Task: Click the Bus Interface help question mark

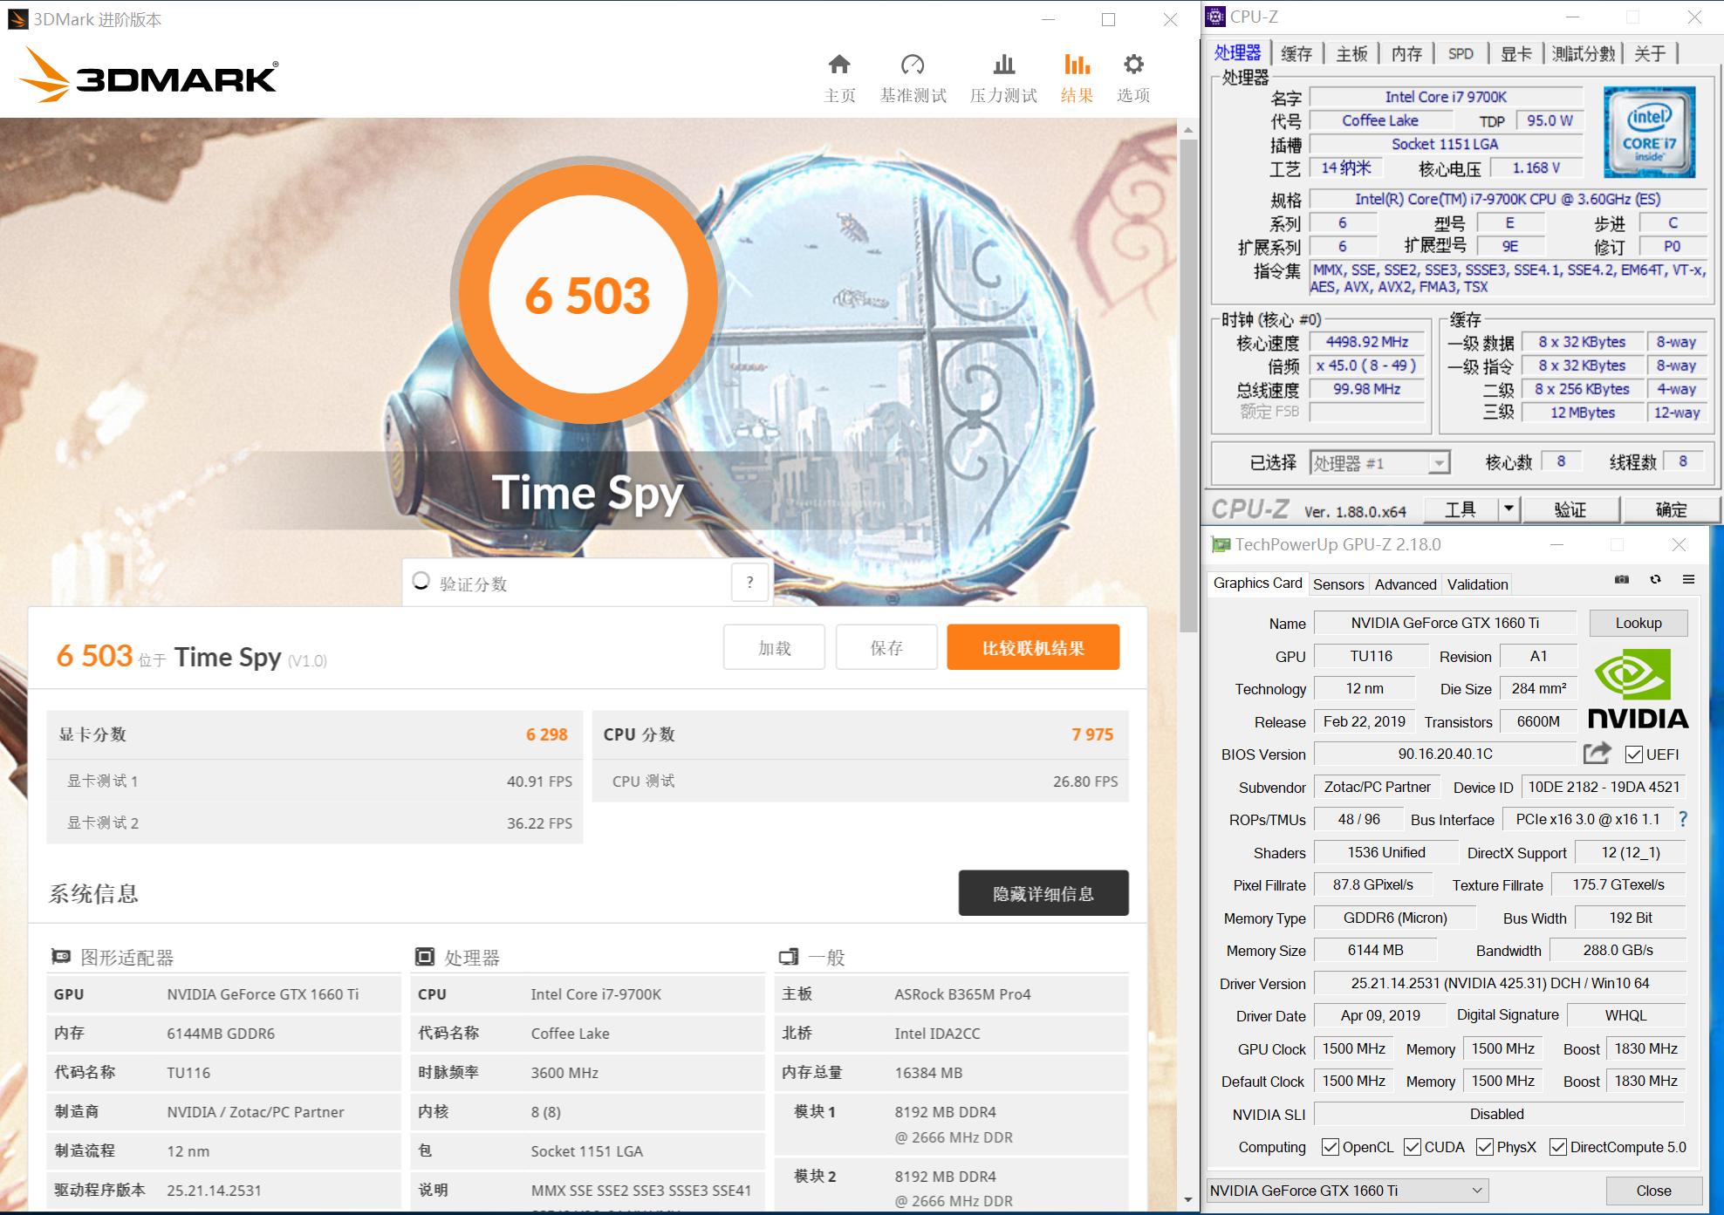Action: point(1682,819)
